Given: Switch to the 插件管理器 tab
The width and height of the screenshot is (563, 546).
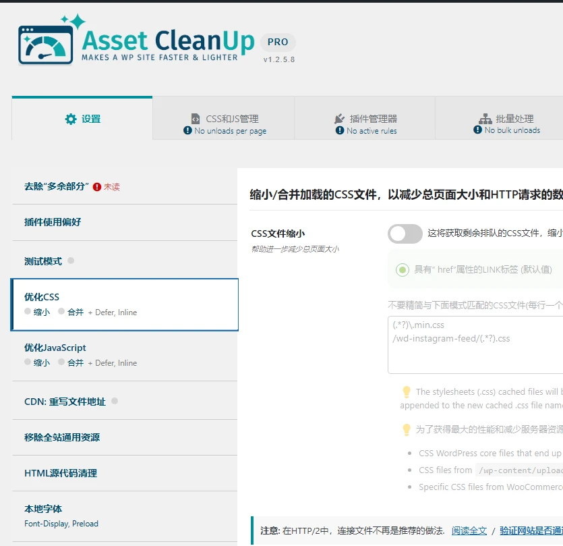Looking at the screenshot, I should pos(364,118).
